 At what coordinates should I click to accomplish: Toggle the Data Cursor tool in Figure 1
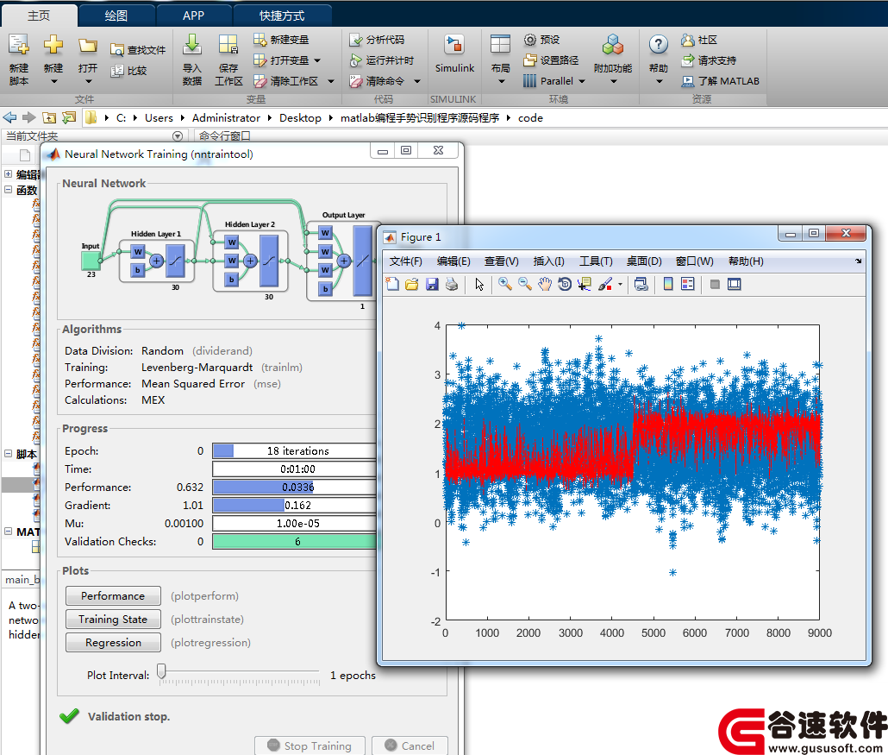[585, 284]
